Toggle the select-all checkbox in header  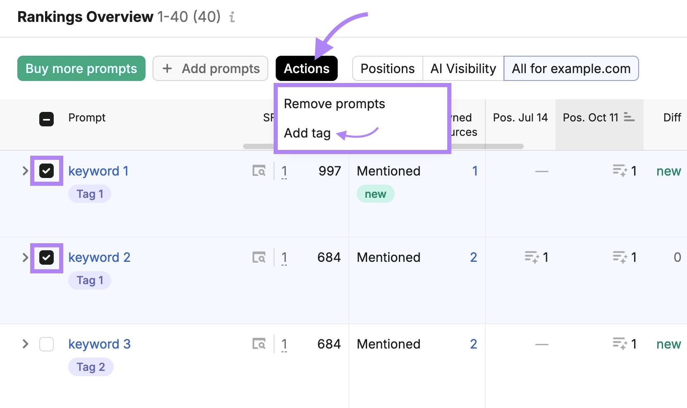pos(46,119)
